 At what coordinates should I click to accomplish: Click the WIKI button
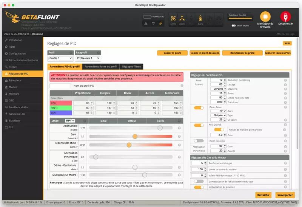click(x=287, y=43)
